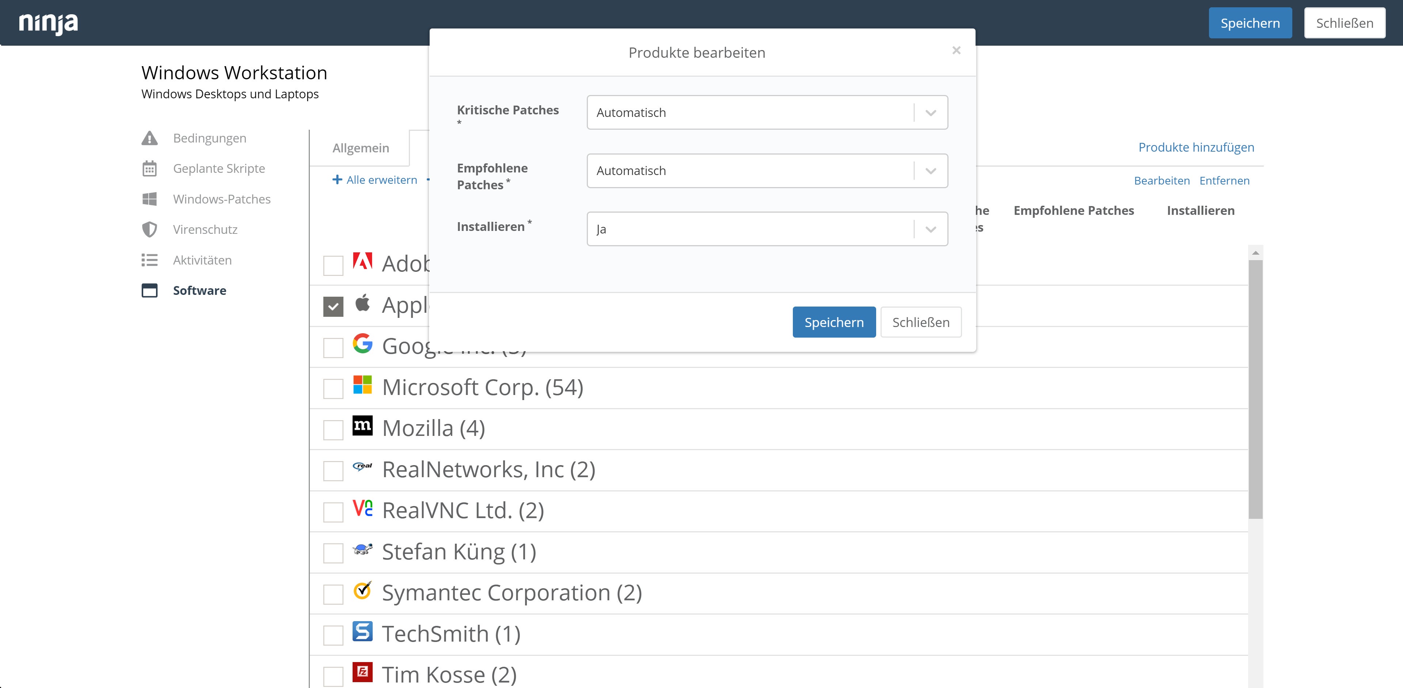The width and height of the screenshot is (1403, 688).
Task: Tick the RealVNC Ltd. checkbox
Action: 333,512
